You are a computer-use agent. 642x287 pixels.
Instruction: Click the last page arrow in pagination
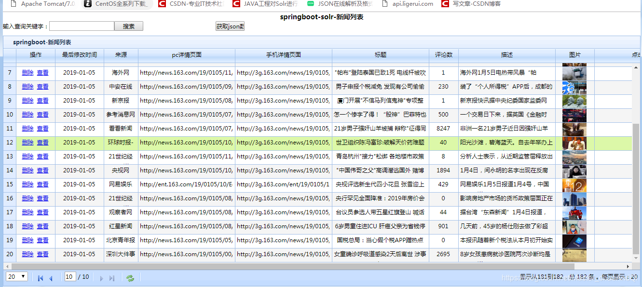point(112,278)
